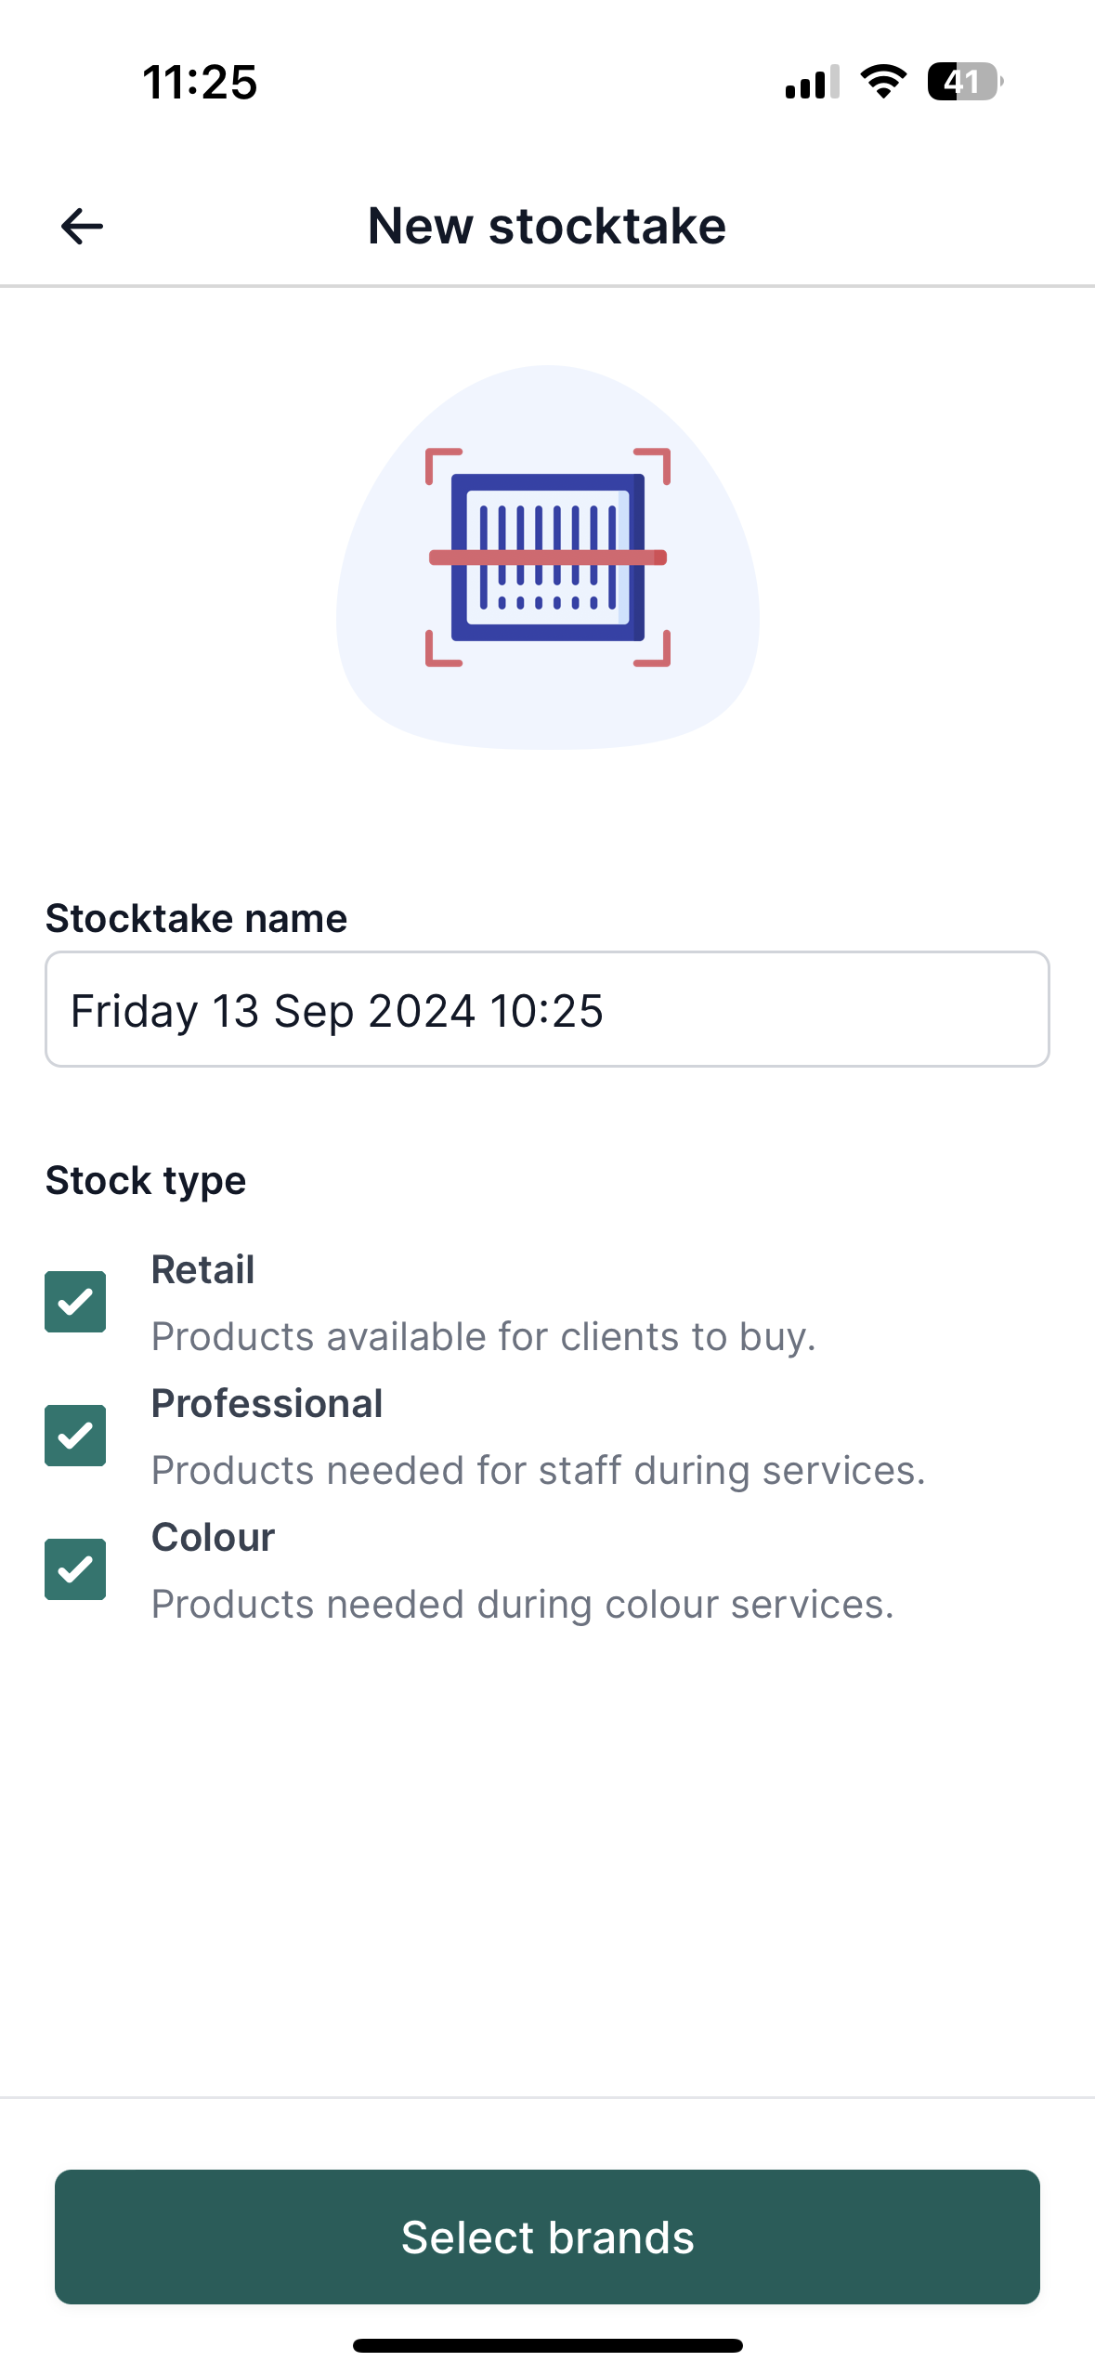The image size is (1095, 2375).
Task: Tap the Stock type section heading
Action: 146,1180
